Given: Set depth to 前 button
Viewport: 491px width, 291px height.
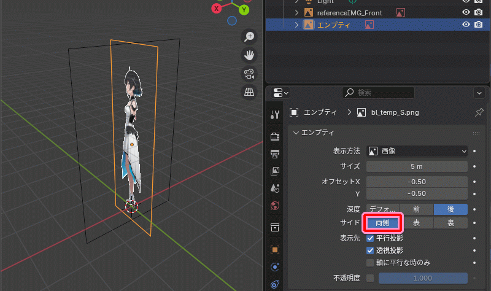Looking at the screenshot, I should 416,209.
